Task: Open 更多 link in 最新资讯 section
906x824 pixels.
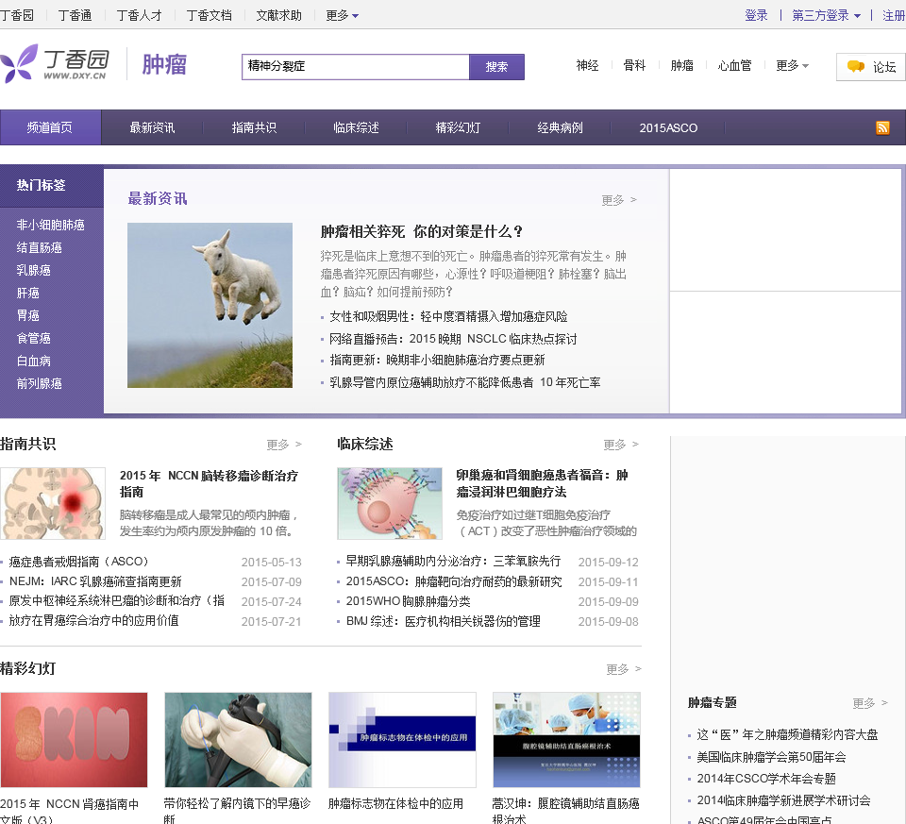Action: coord(619,200)
